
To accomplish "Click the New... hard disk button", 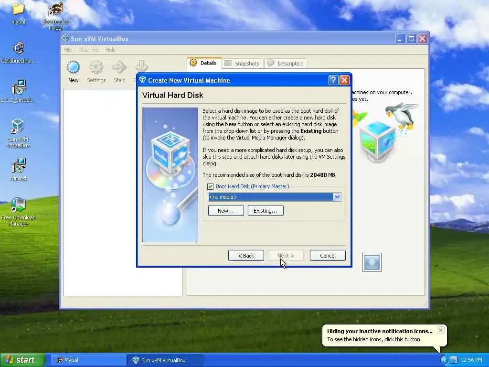I will [x=226, y=211].
